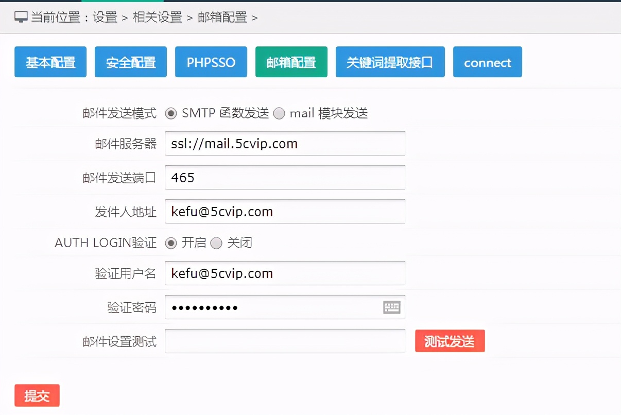Open the 安全配置 settings tab

pyautogui.click(x=130, y=62)
